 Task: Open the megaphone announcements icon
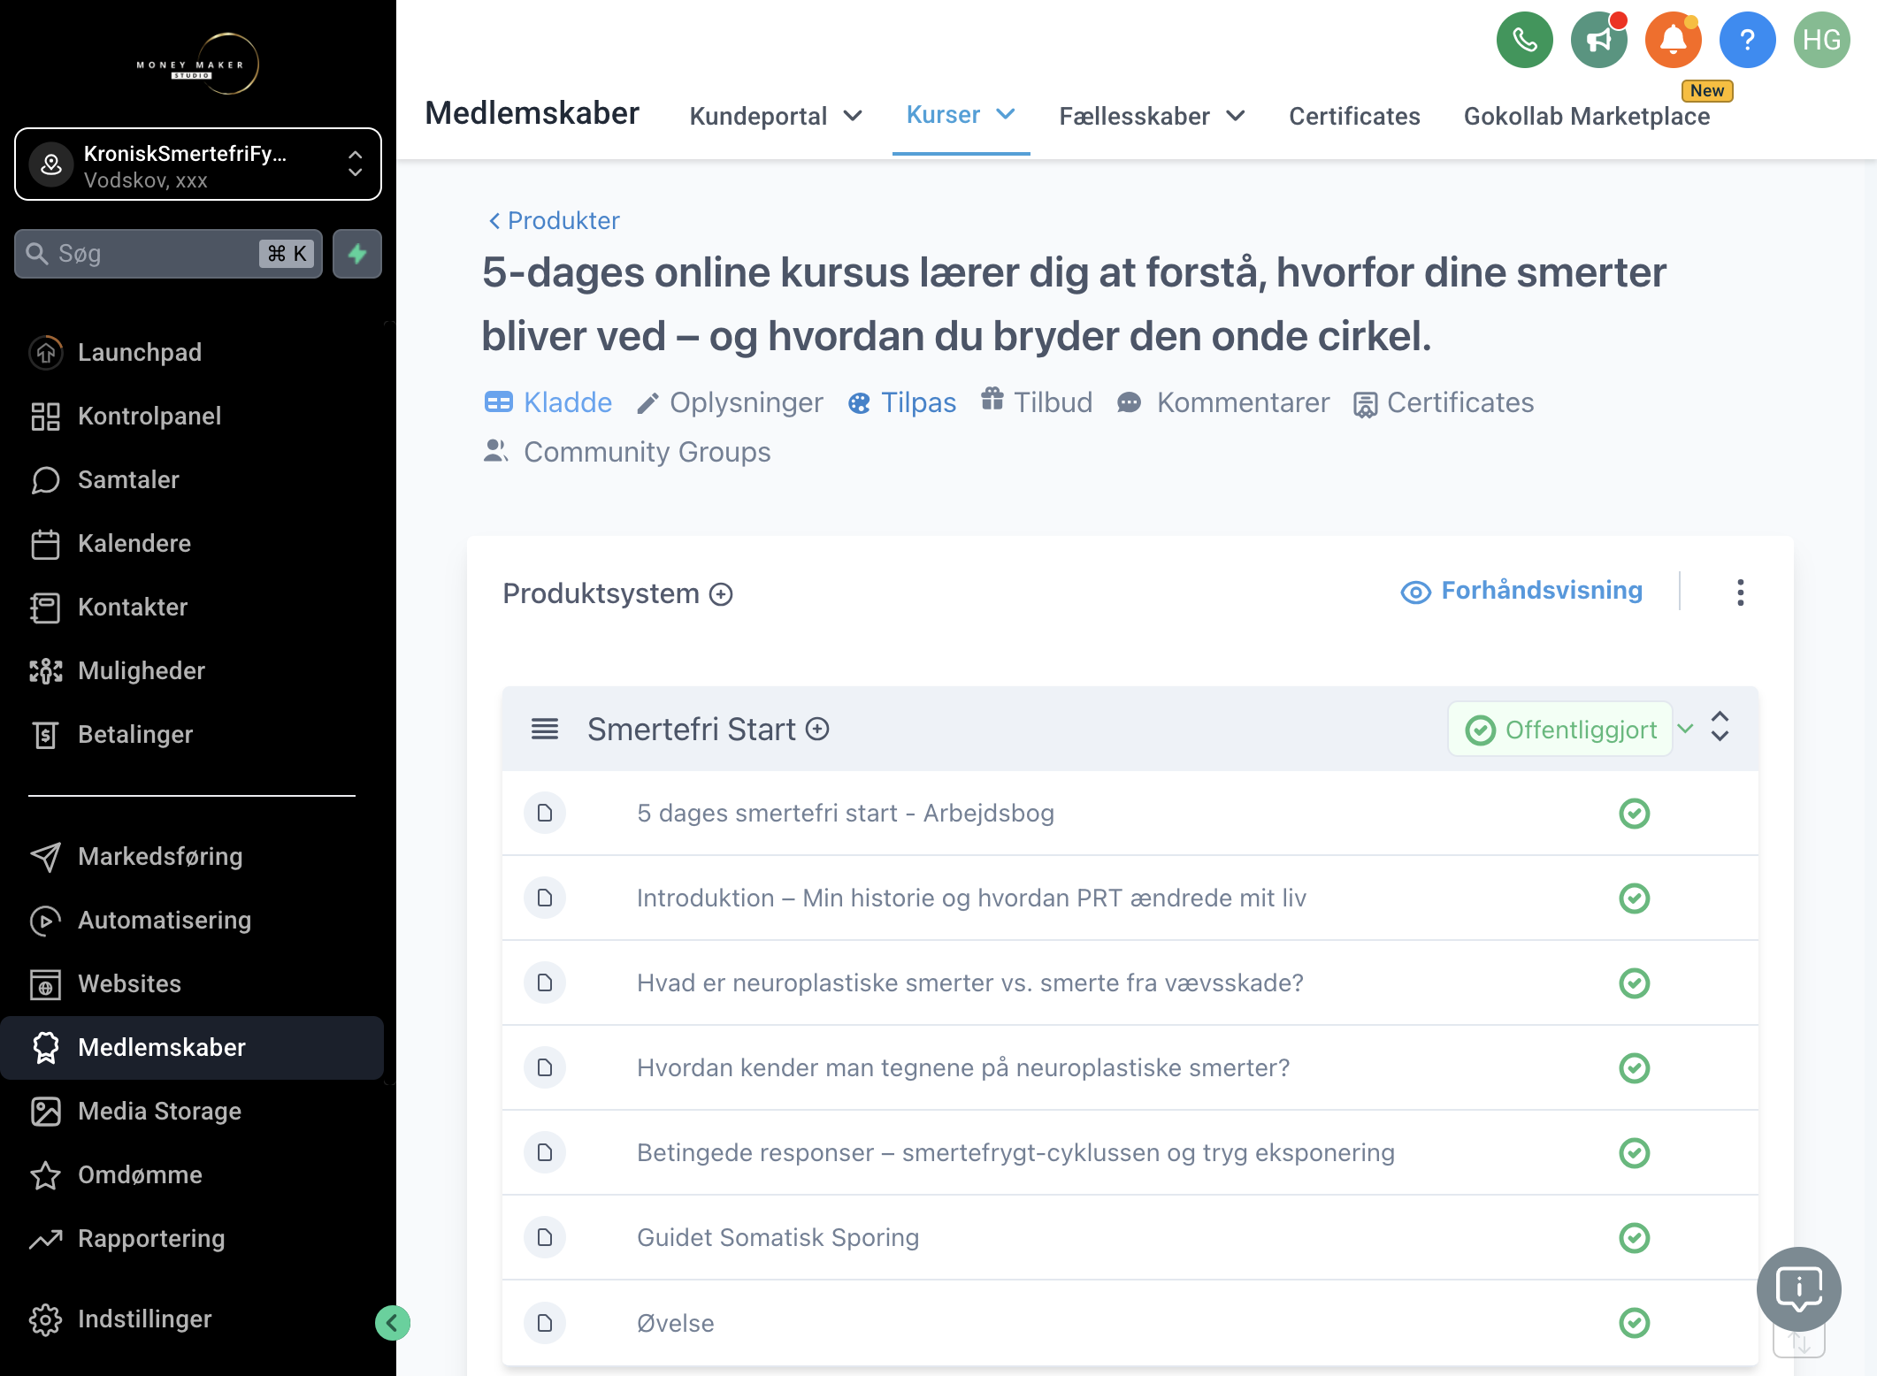pyautogui.click(x=1598, y=40)
